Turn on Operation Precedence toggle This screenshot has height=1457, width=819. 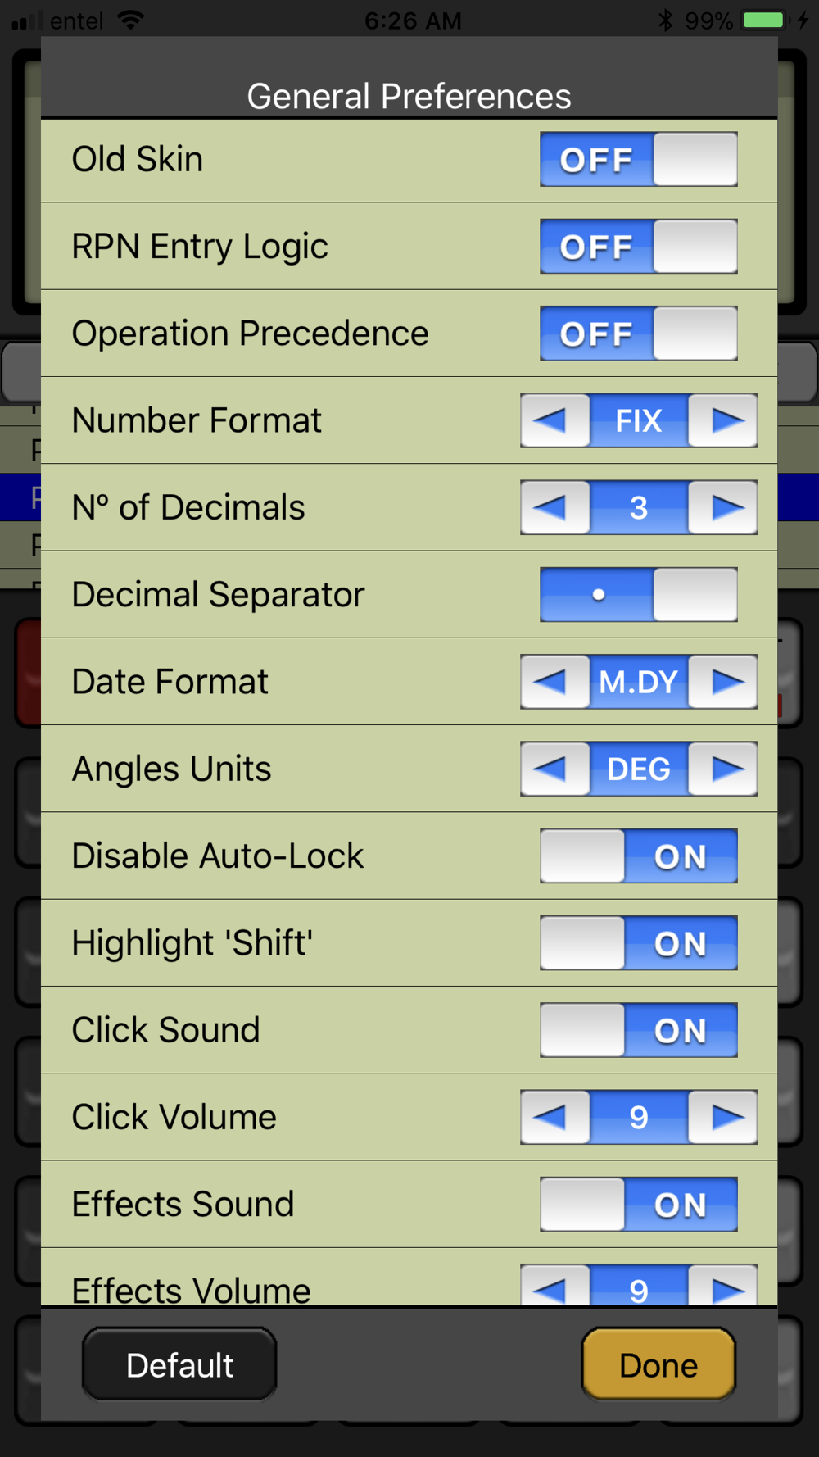click(x=639, y=334)
